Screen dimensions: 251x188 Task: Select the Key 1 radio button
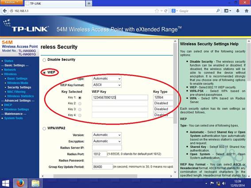click(80, 98)
